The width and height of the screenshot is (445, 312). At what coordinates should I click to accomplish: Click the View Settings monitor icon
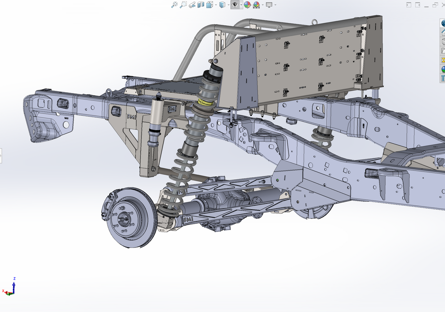pos(269,5)
